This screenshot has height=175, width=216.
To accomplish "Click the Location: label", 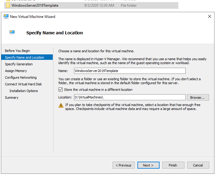I will pos(65,97).
